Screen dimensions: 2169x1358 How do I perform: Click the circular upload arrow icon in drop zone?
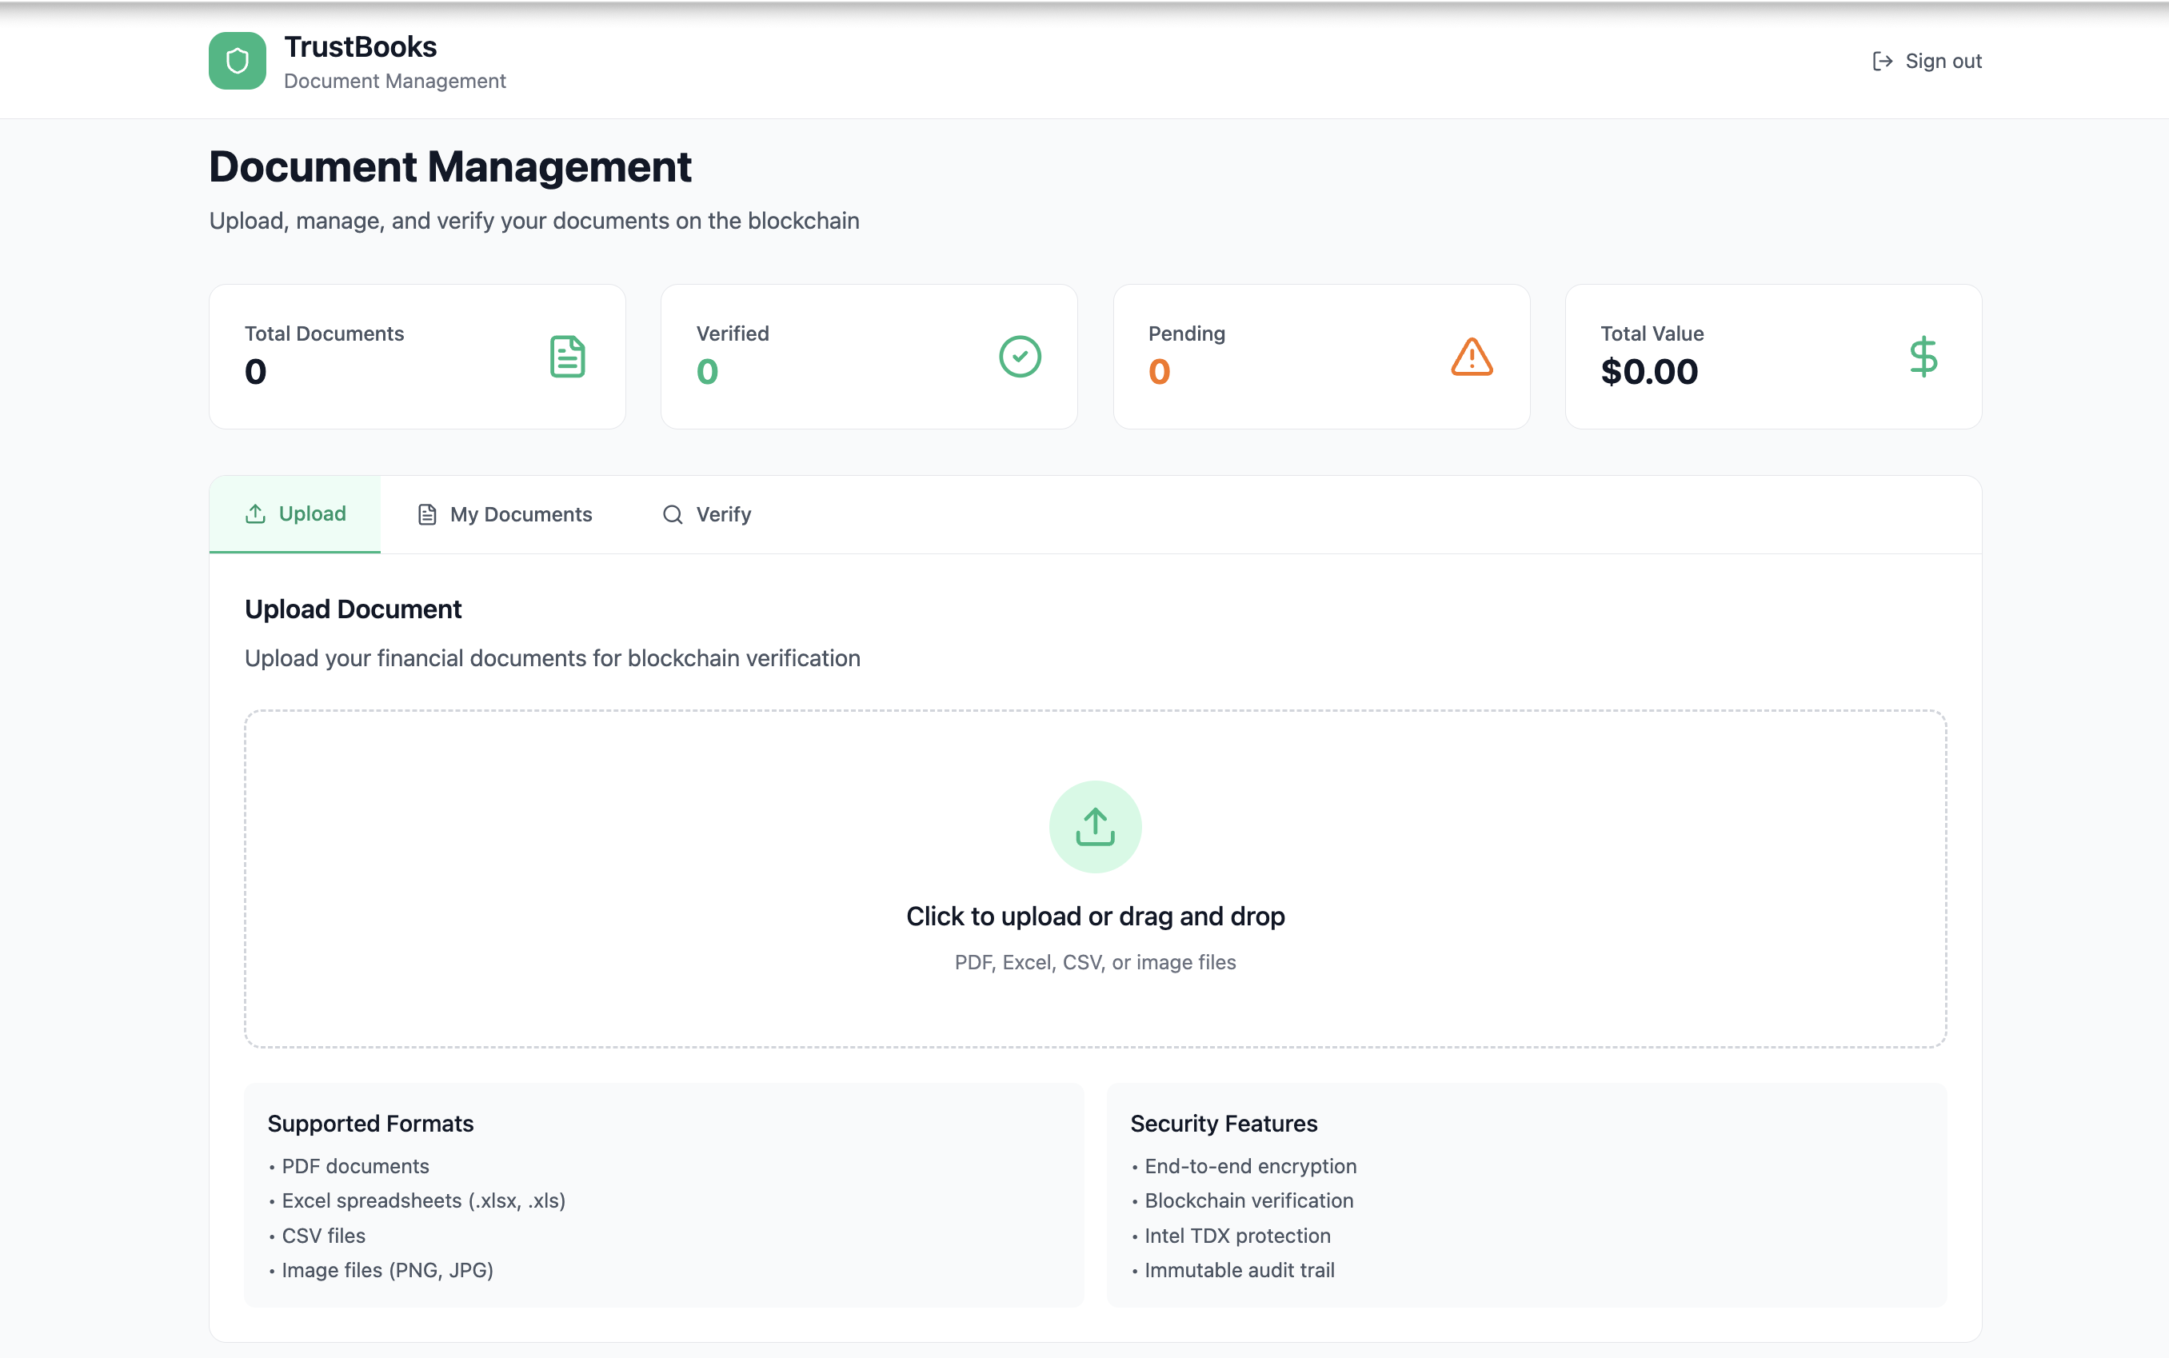coord(1095,826)
